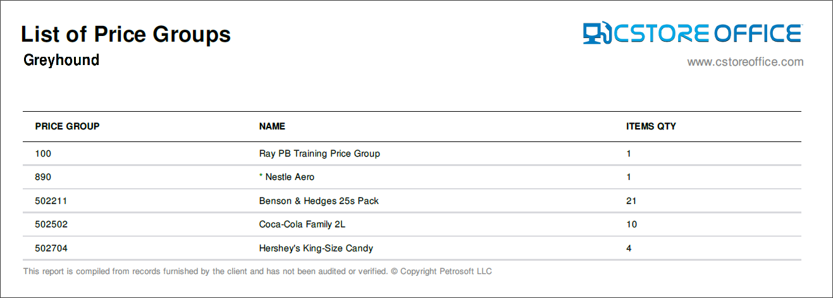This screenshot has width=833, height=298.
Task: Click the ITEMS QTY column header
Action: point(651,126)
